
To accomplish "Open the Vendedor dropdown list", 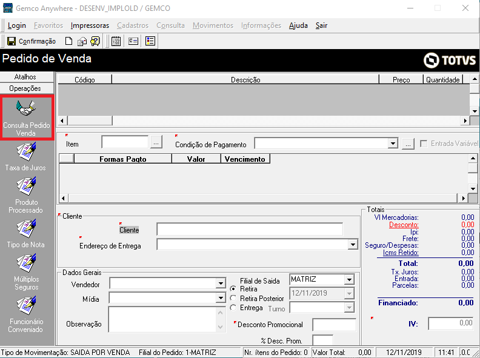I will pos(221,283).
